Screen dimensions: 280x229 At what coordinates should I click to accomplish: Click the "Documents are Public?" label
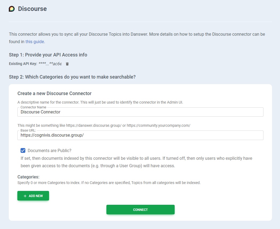[x=50, y=150]
